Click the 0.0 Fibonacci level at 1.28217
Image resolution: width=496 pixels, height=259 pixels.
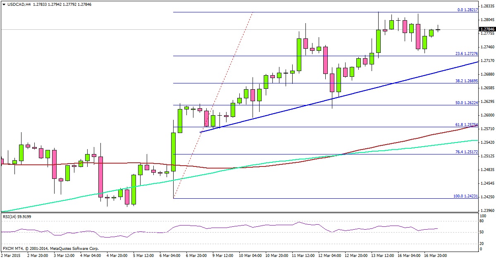[x=467, y=9]
